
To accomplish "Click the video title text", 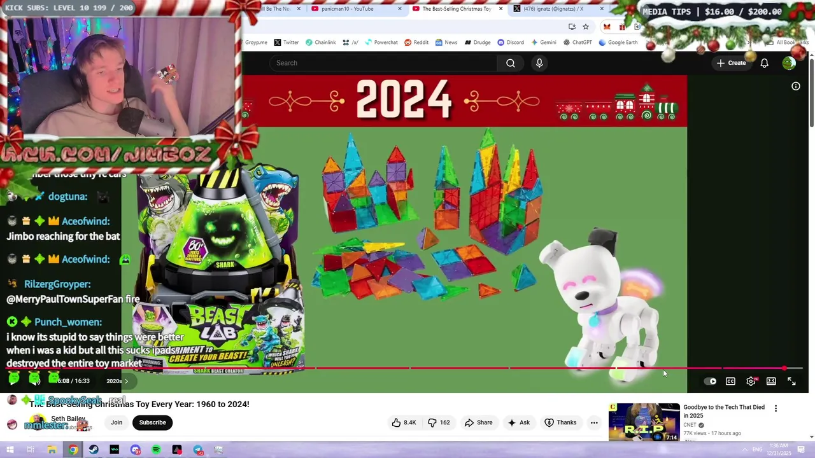I will (x=139, y=405).
